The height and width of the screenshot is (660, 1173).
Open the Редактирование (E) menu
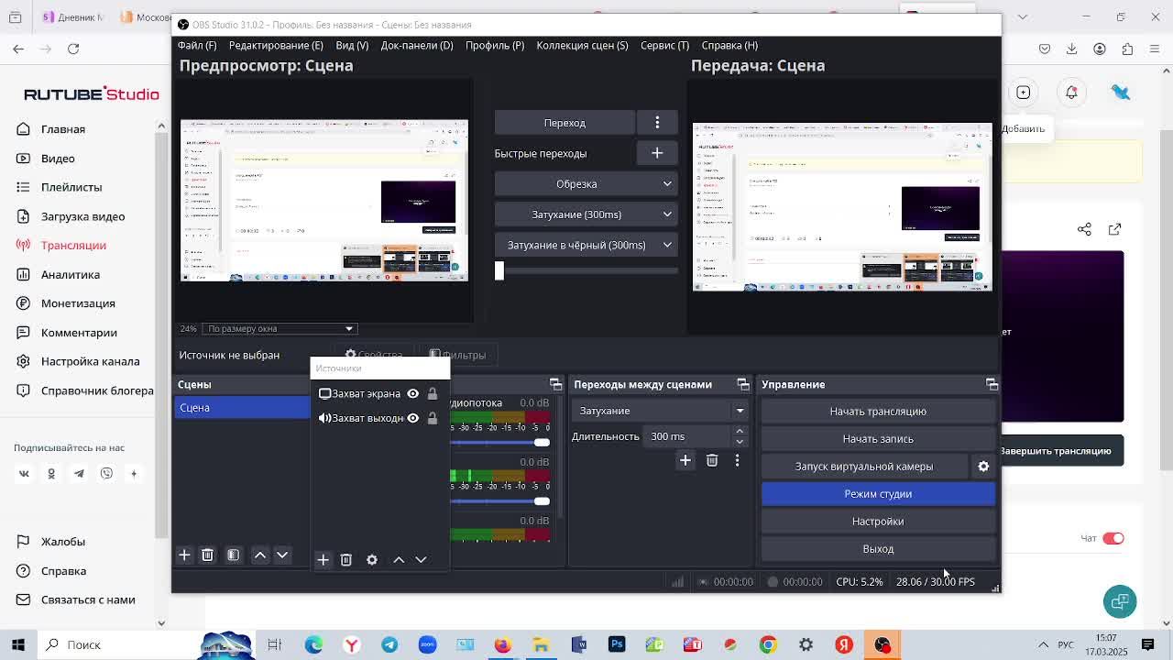click(276, 45)
